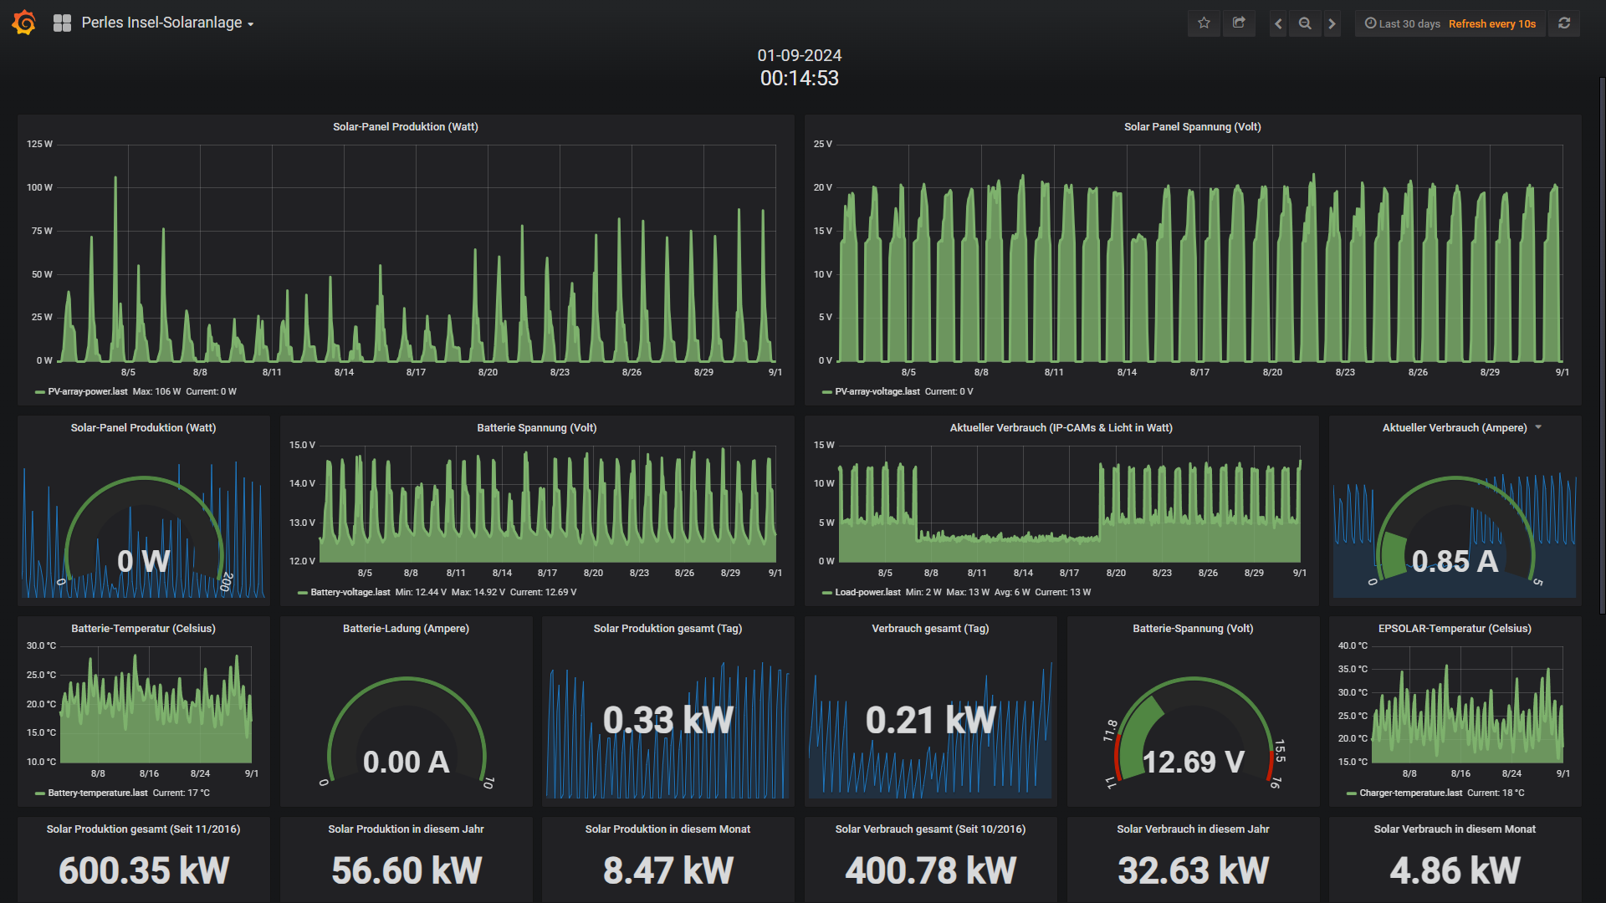
Task: Click Load-power.last legend label
Action: pos(867,592)
